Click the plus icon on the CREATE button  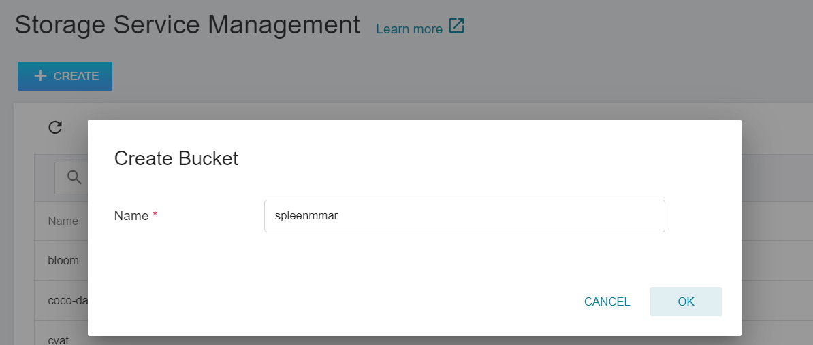pyautogui.click(x=40, y=76)
